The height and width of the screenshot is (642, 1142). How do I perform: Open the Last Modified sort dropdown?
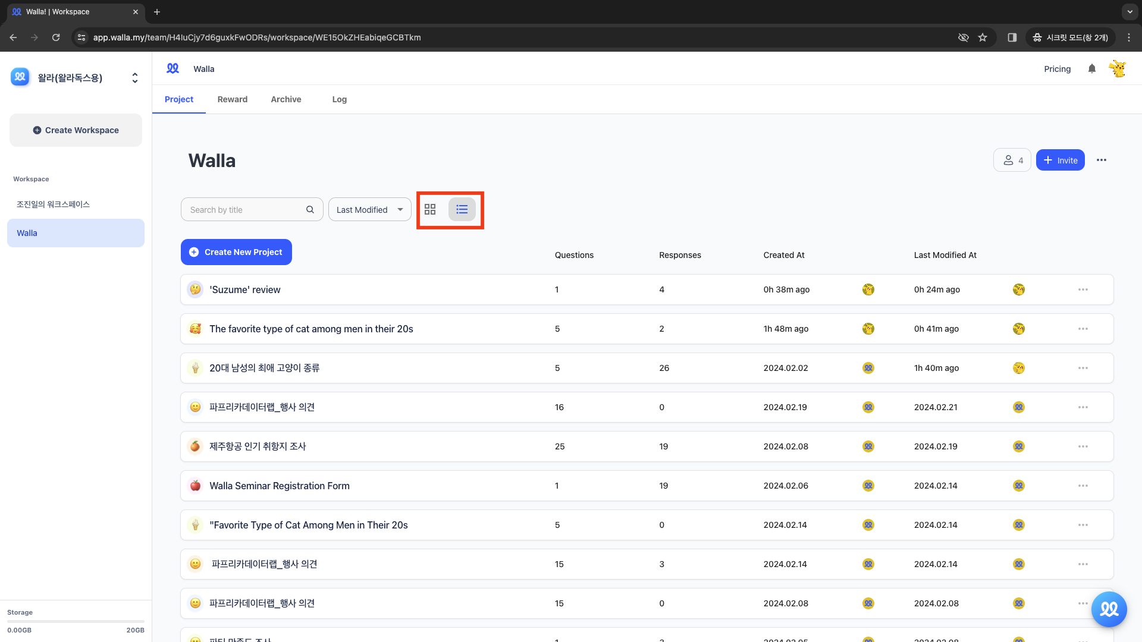pyautogui.click(x=369, y=209)
